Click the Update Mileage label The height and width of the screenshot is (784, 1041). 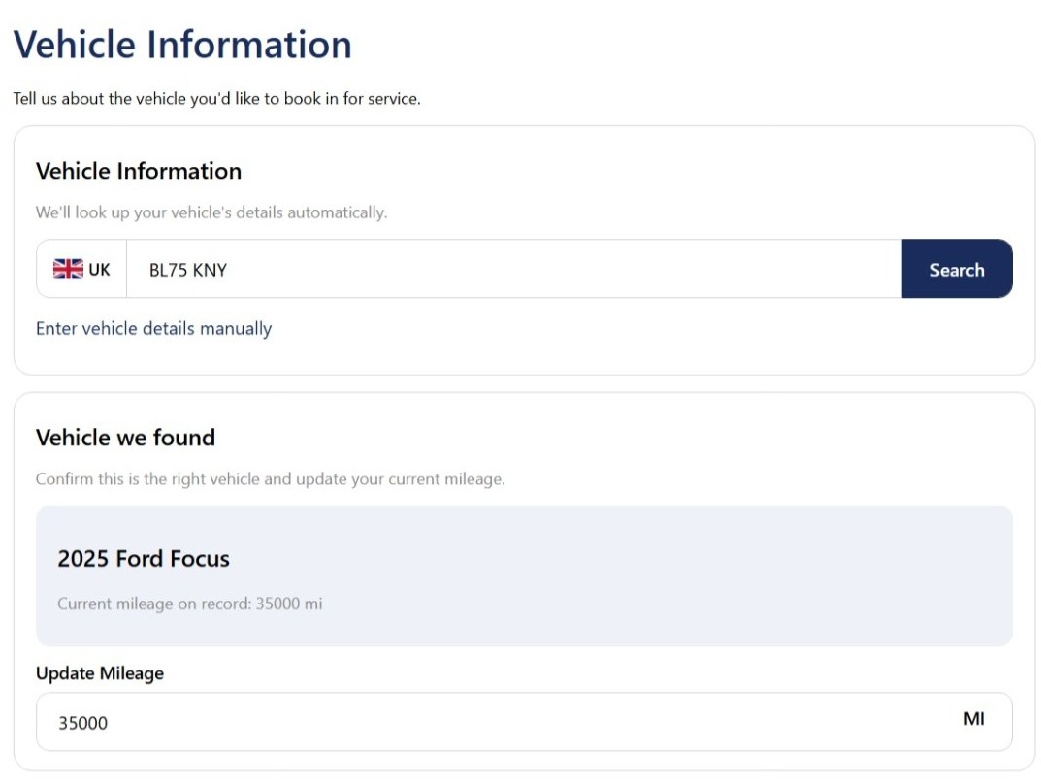point(100,673)
